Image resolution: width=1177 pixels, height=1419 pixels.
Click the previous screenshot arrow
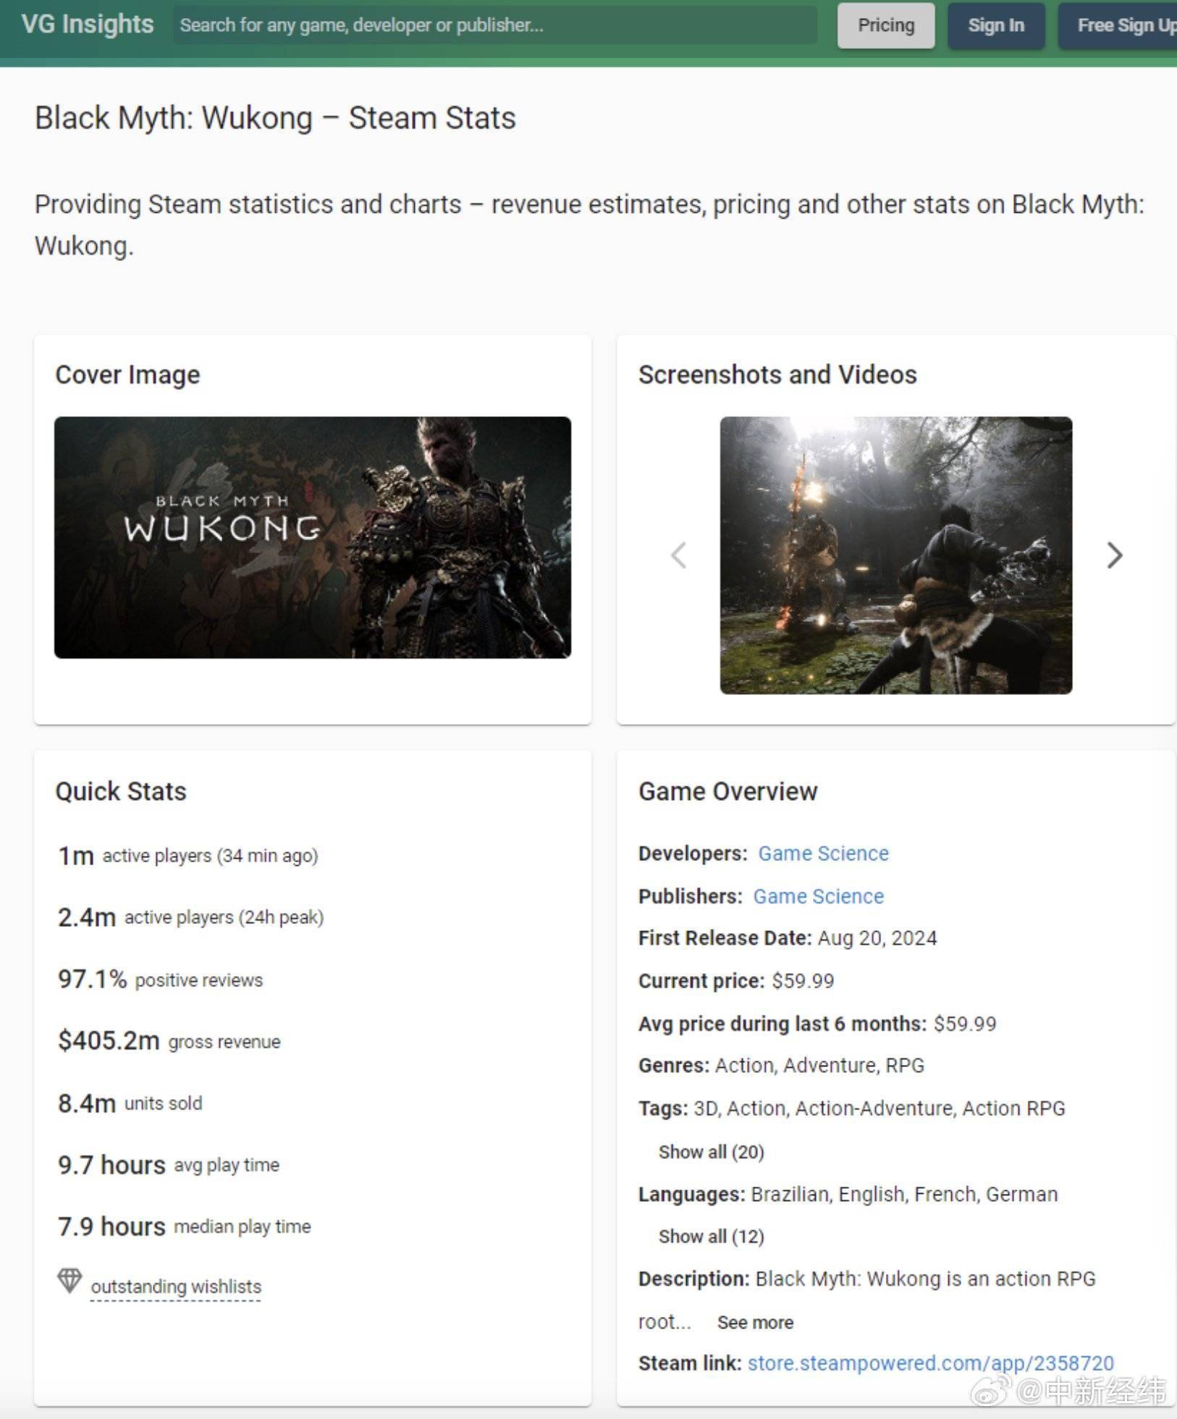678,555
